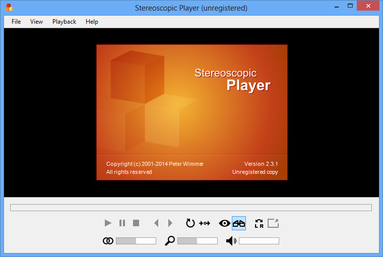Click the Play button
Viewport: 383px width, 257px height.
pos(108,223)
